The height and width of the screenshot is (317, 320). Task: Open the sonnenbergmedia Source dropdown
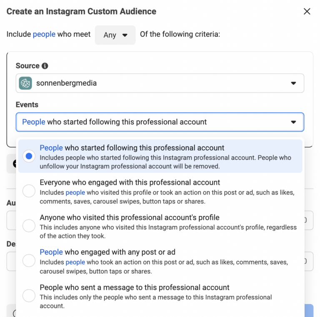[x=160, y=83]
